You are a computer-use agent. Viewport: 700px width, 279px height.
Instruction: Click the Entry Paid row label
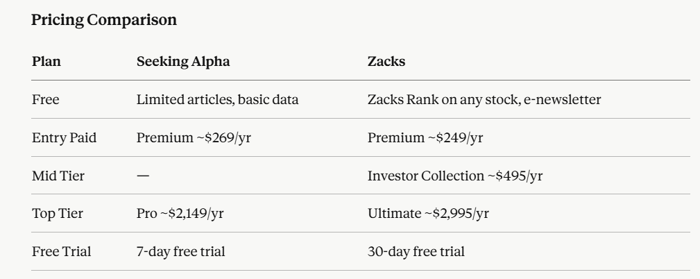[65, 137]
